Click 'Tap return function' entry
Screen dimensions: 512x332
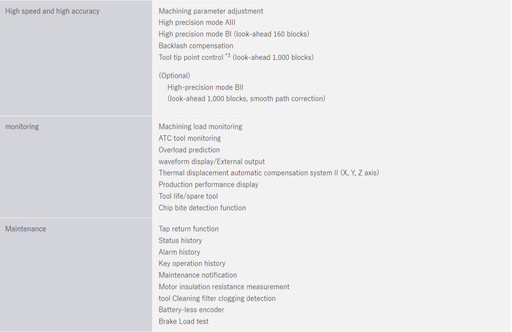click(188, 229)
